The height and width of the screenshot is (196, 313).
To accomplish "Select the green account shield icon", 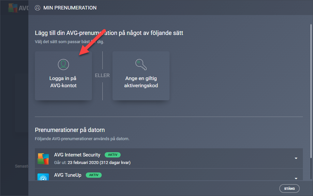I will click(63, 64).
